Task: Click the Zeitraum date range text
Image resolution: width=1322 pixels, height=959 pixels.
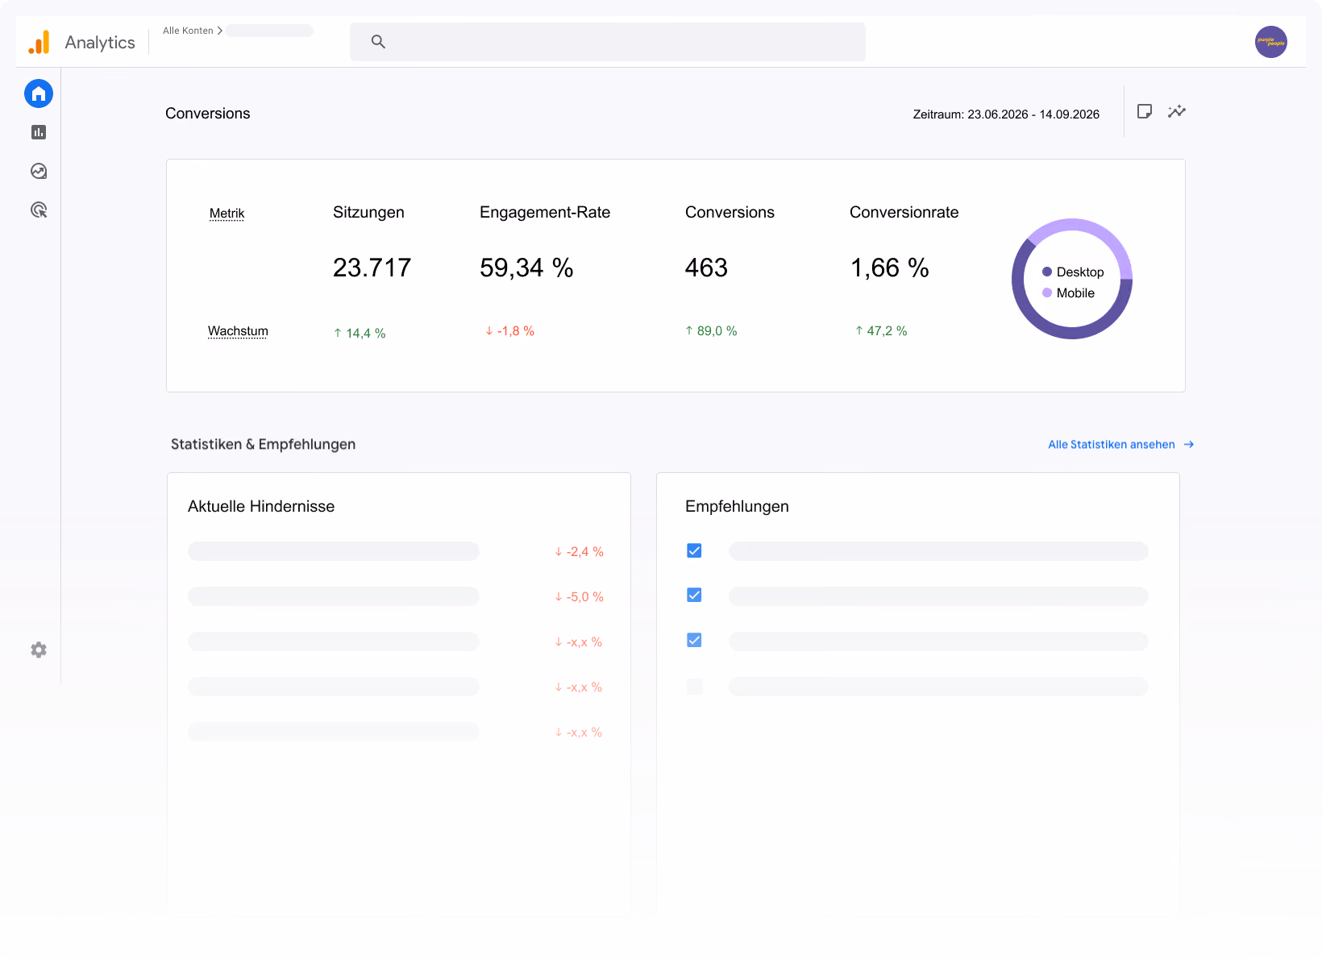Action: point(1006,114)
